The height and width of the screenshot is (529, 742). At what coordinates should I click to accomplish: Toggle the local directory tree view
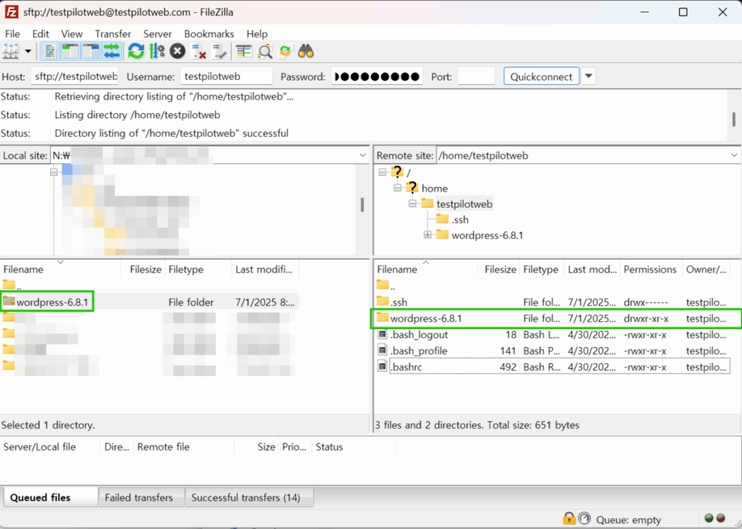click(x=70, y=51)
